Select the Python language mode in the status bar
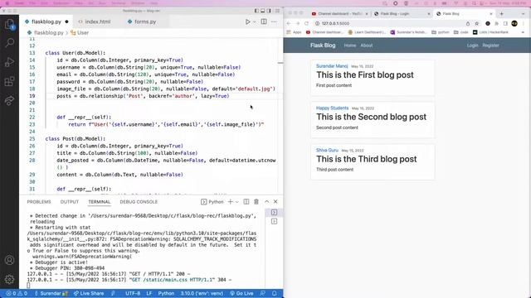 click(x=166, y=293)
